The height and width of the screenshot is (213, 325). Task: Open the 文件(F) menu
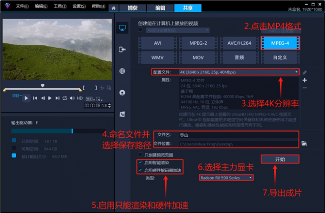(22, 6)
